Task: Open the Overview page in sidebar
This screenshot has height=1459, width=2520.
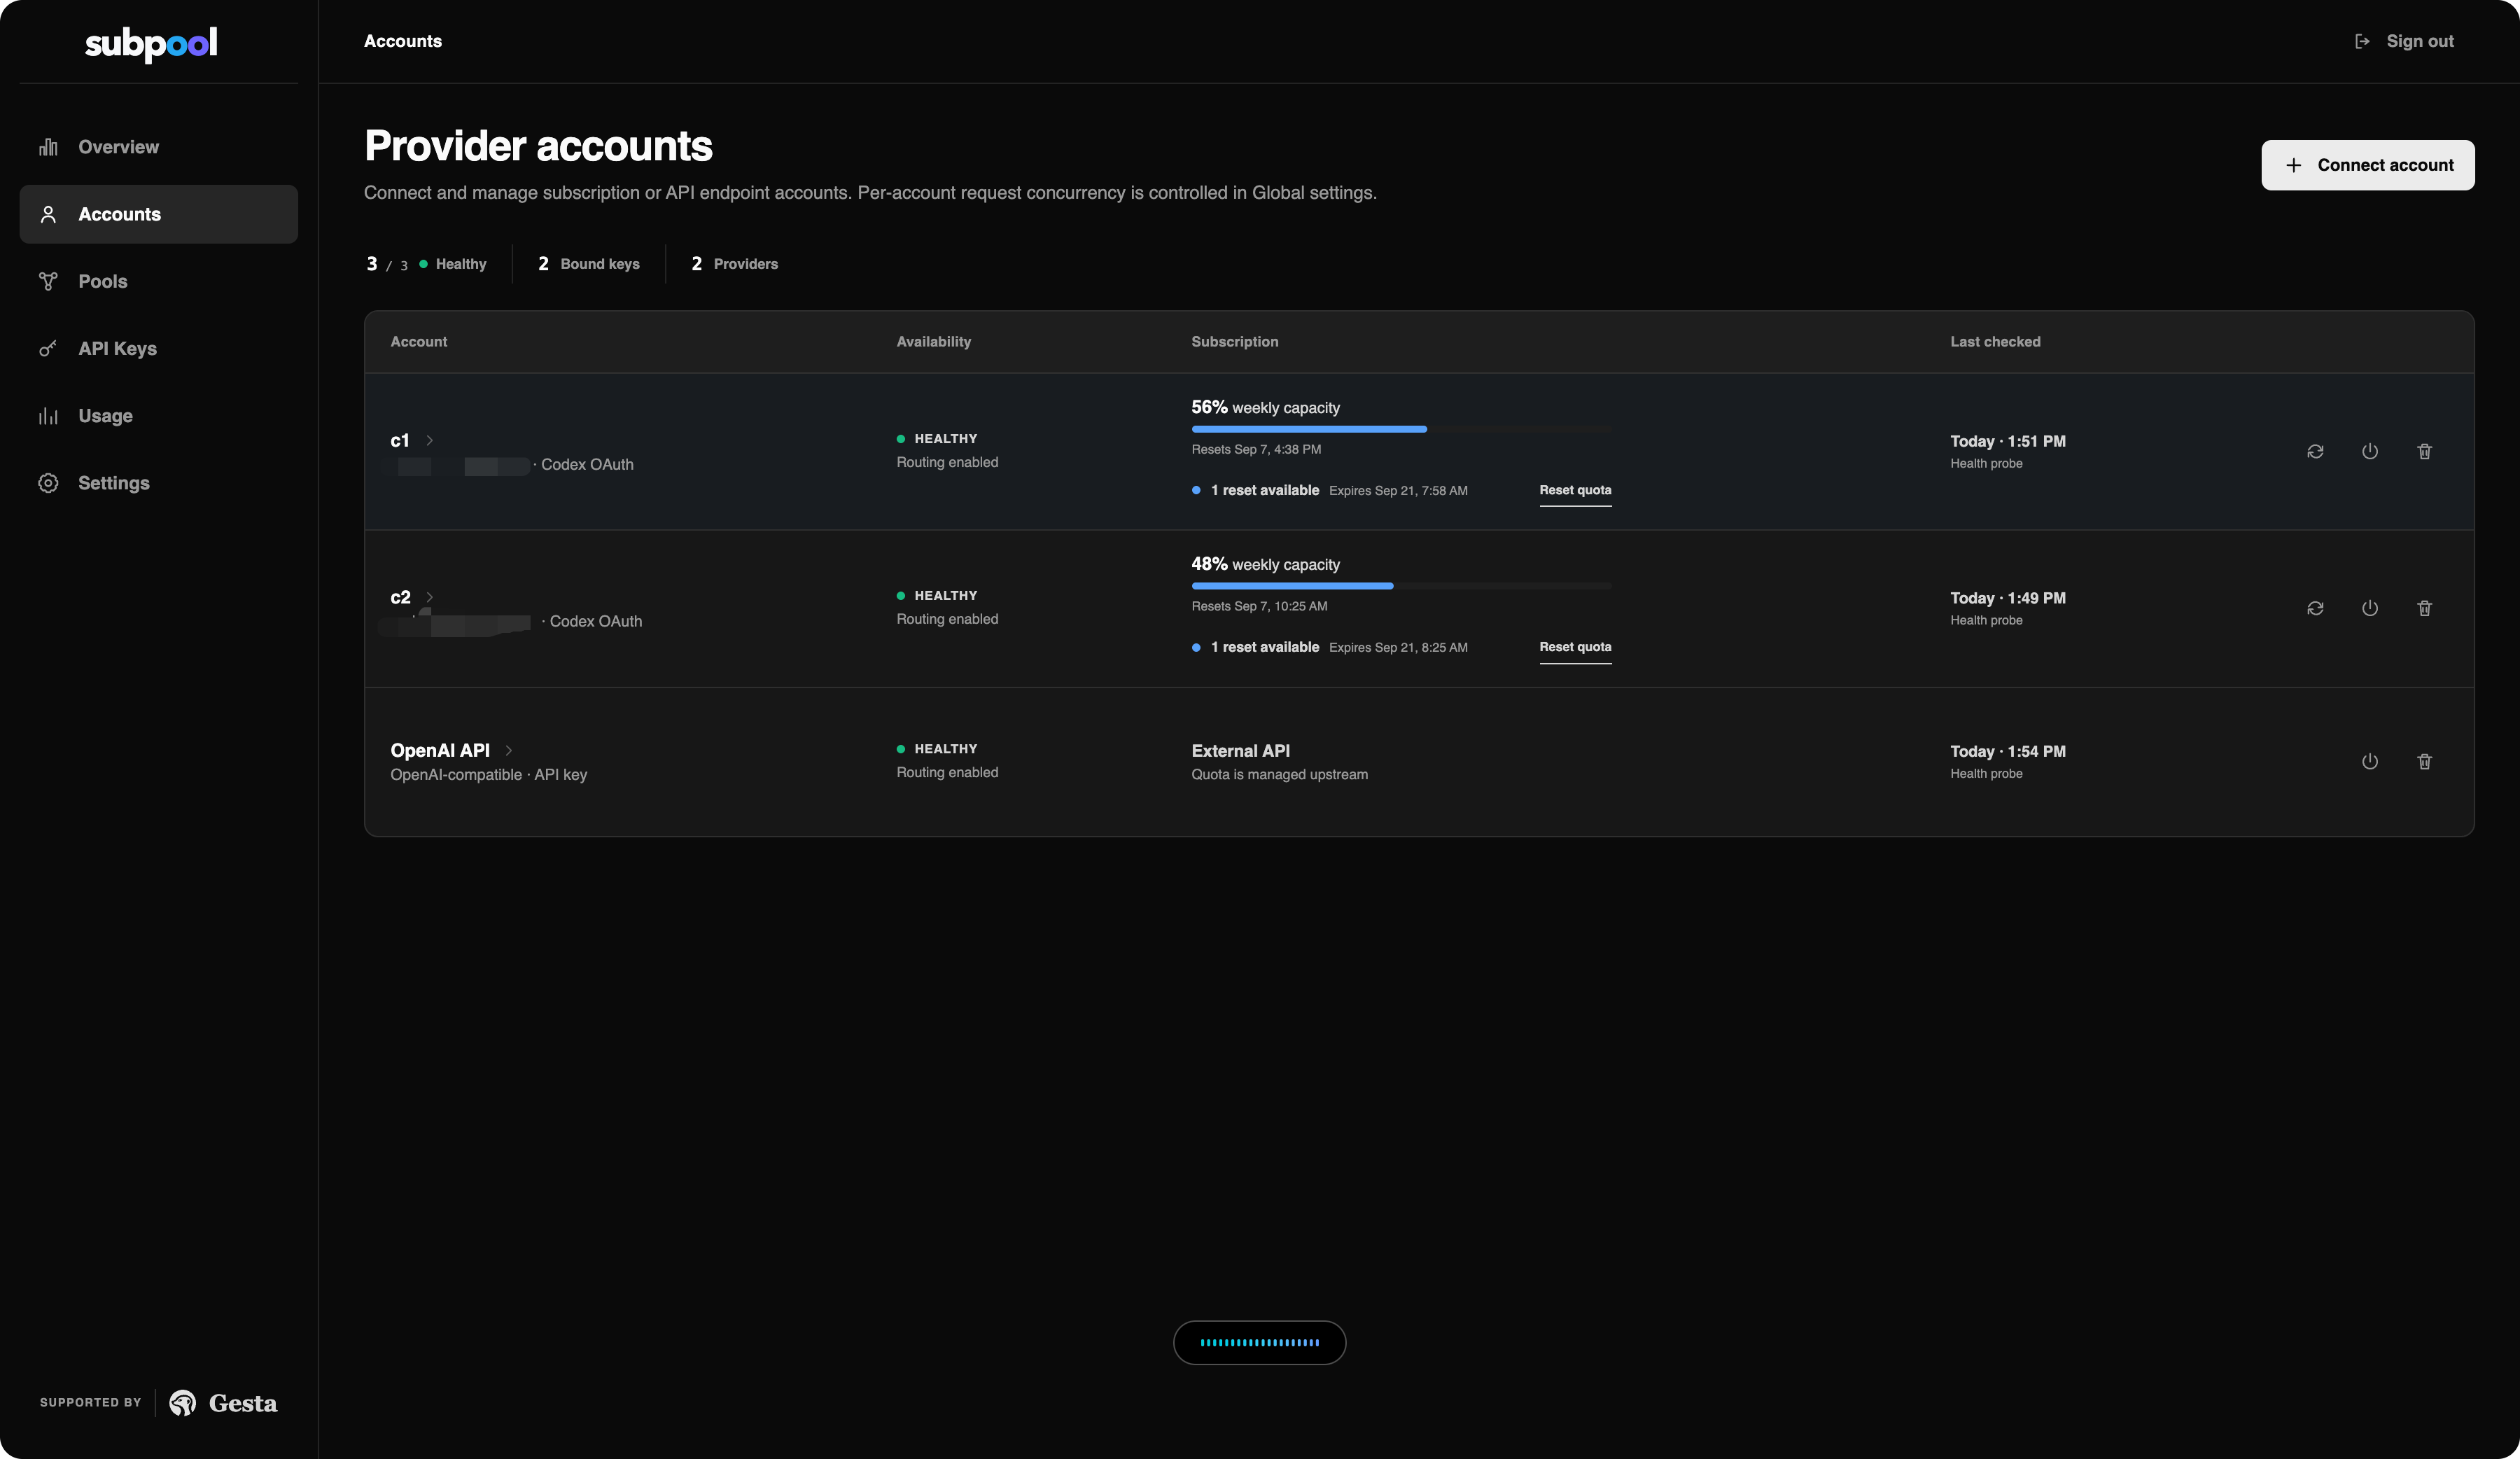Action: point(159,147)
